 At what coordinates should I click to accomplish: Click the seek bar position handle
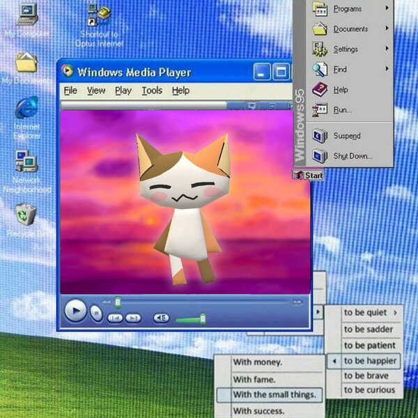point(118,302)
